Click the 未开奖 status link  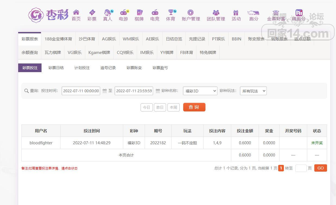pos(317,143)
